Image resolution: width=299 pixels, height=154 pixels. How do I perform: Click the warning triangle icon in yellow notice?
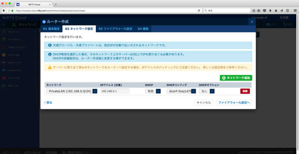[x=50, y=67]
